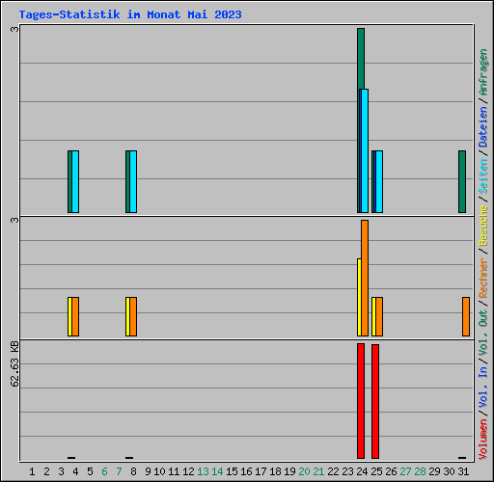Click the Dateien legend label
The image size is (494, 482).
pyautogui.click(x=483, y=127)
